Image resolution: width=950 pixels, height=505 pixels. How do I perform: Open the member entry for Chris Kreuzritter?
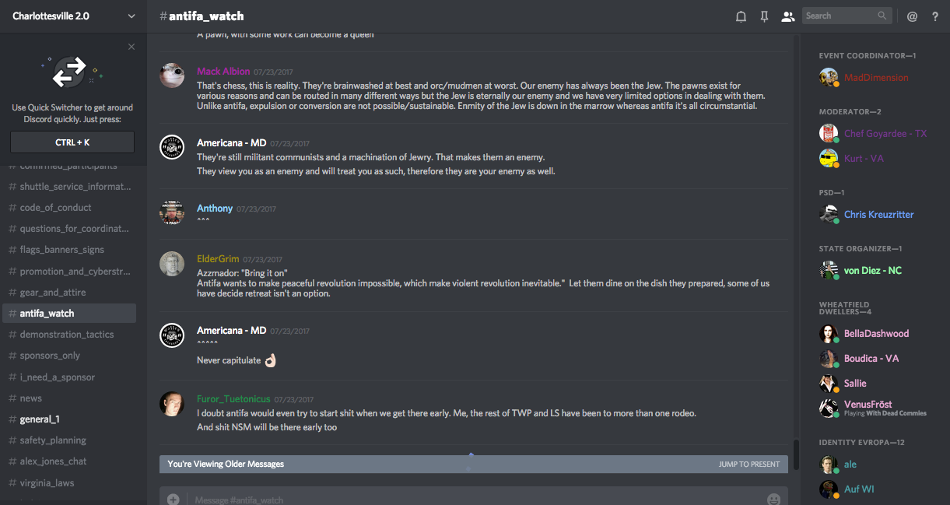pyautogui.click(x=878, y=215)
